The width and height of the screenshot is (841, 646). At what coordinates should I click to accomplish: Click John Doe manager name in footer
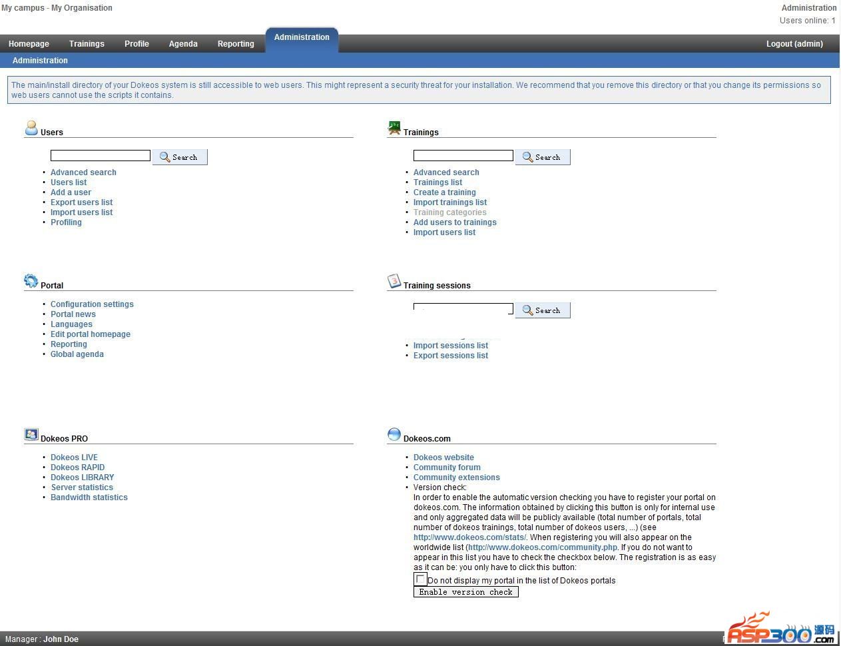click(61, 639)
